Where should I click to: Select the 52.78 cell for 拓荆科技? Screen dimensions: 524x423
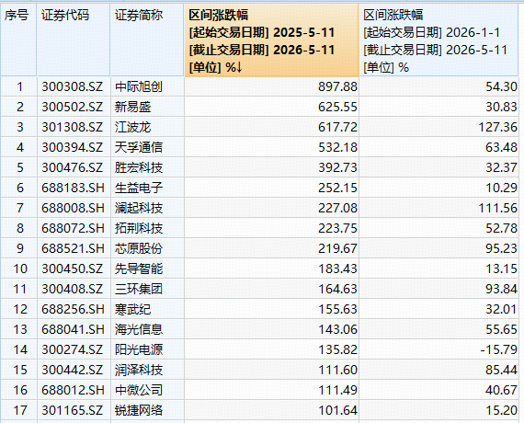point(501,228)
